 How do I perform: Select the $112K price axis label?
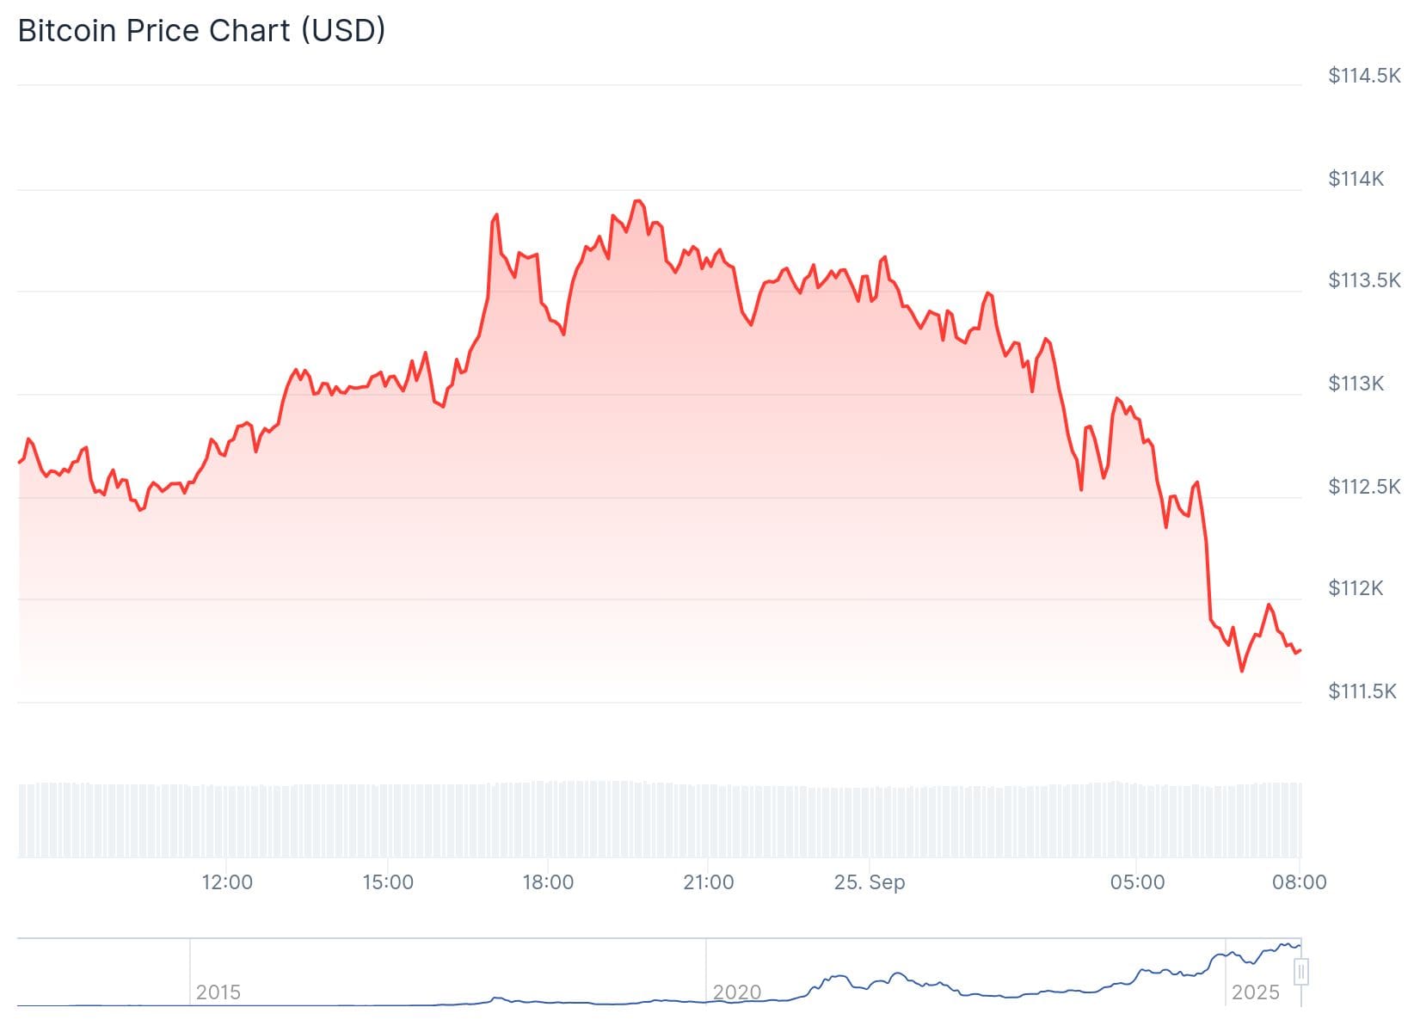[1356, 588]
